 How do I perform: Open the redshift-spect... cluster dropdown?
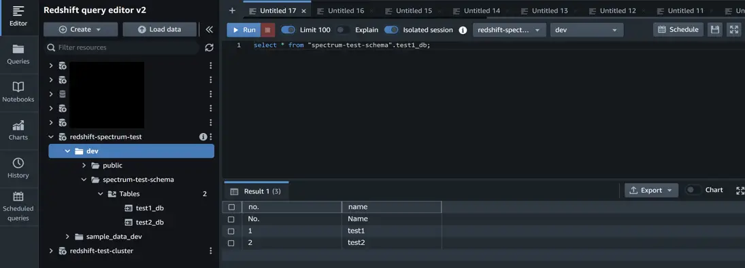[510, 30]
